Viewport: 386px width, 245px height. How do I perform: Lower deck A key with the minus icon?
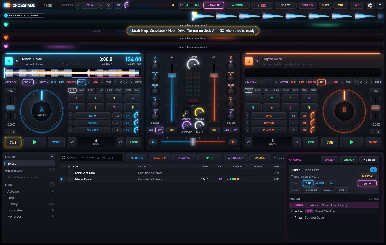click(x=20, y=82)
